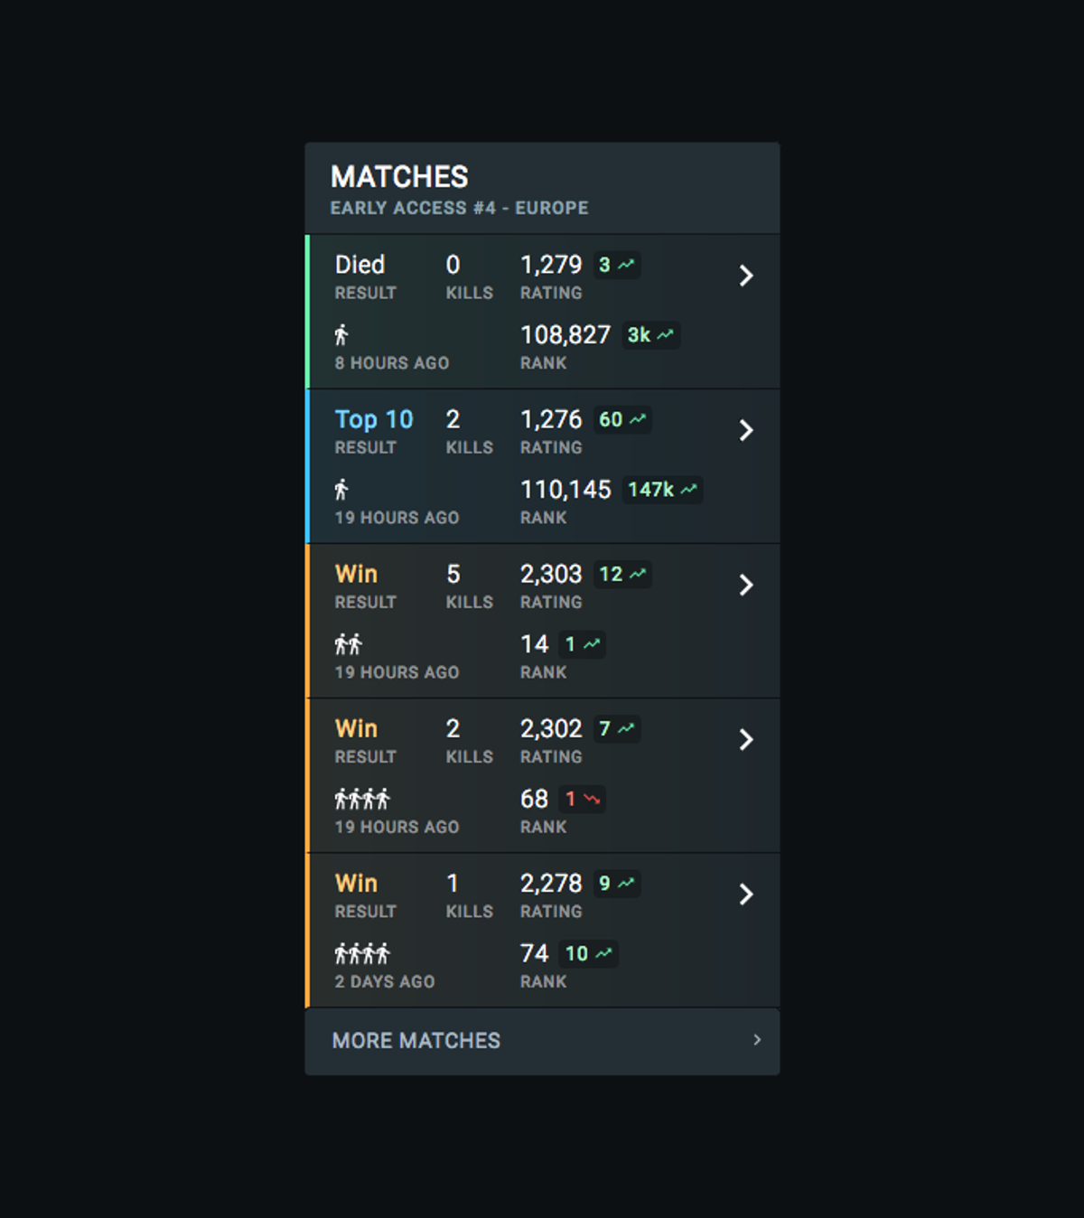Select the Top 10 result label
This screenshot has height=1218, width=1084.
pyautogui.click(x=373, y=419)
